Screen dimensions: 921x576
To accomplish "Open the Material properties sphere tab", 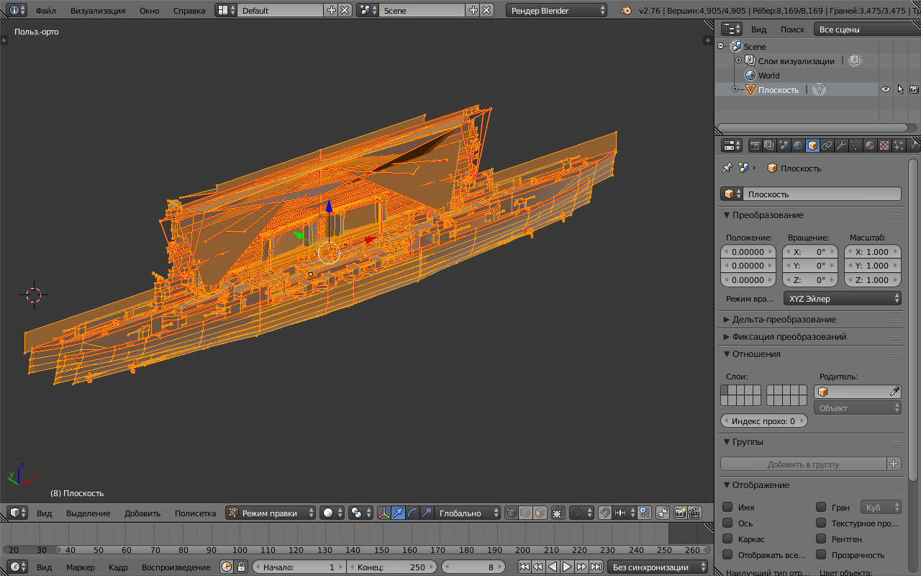I will (x=870, y=145).
